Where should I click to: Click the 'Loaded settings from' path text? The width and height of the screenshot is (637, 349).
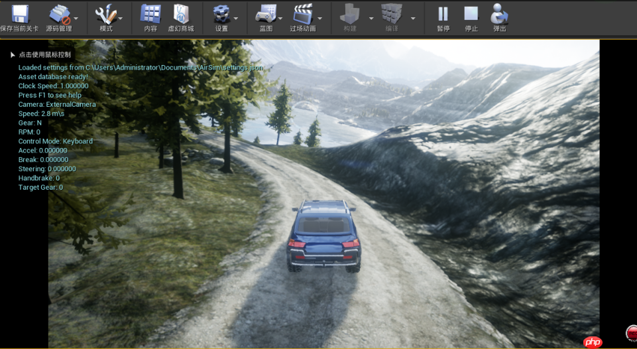pyautogui.click(x=141, y=68)
